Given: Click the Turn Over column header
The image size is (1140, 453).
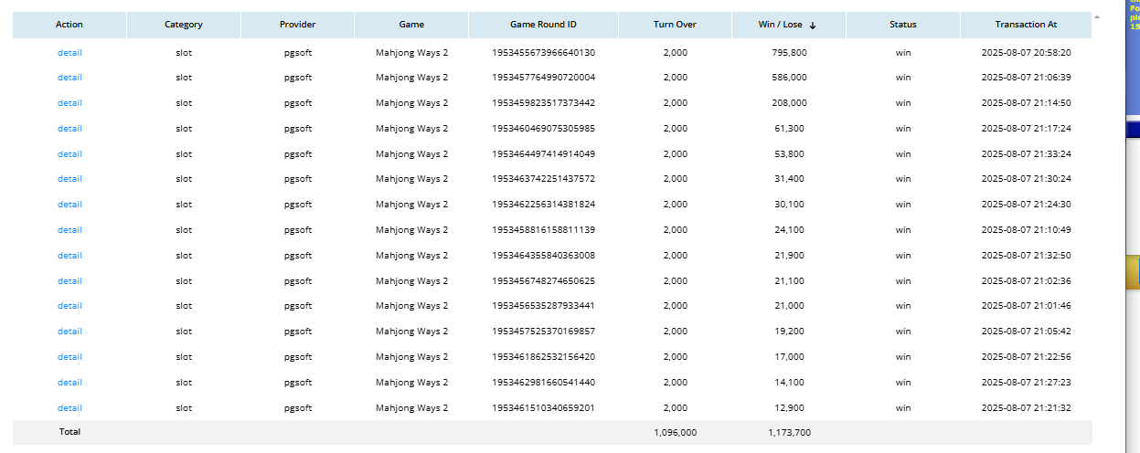Looking at the screenshot, I should 675,25.
